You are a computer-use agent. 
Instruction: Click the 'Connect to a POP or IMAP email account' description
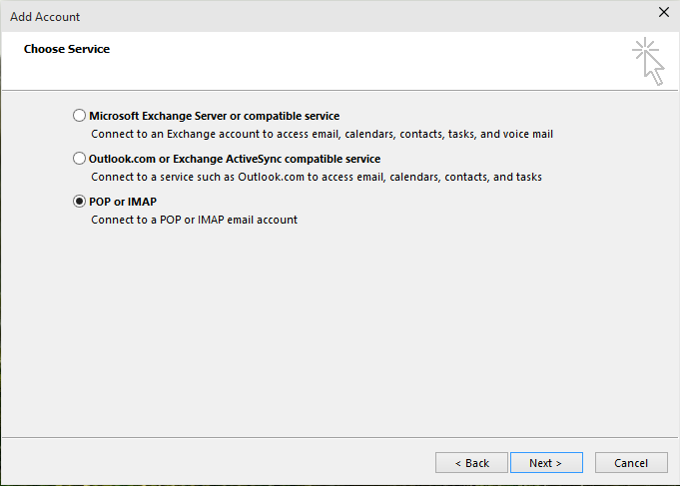(x=195, y=220)
